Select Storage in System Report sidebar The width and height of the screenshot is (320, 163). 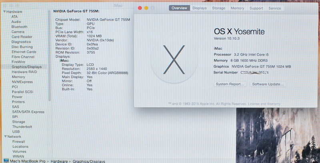[18, 121]
